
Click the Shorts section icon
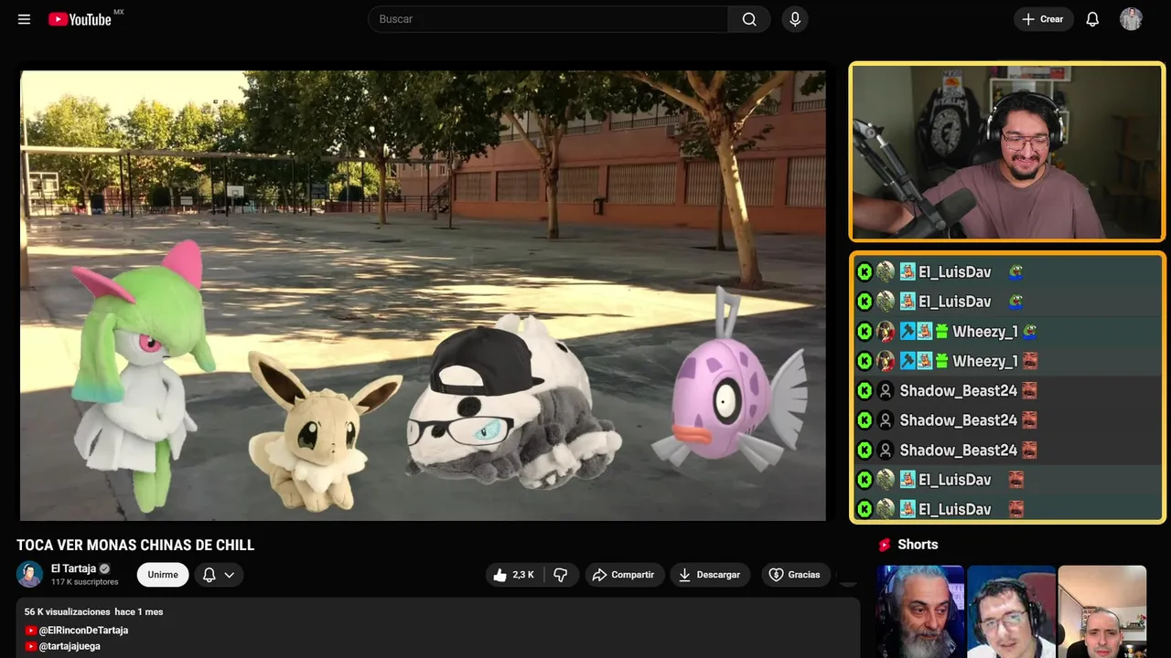[885, 545]
